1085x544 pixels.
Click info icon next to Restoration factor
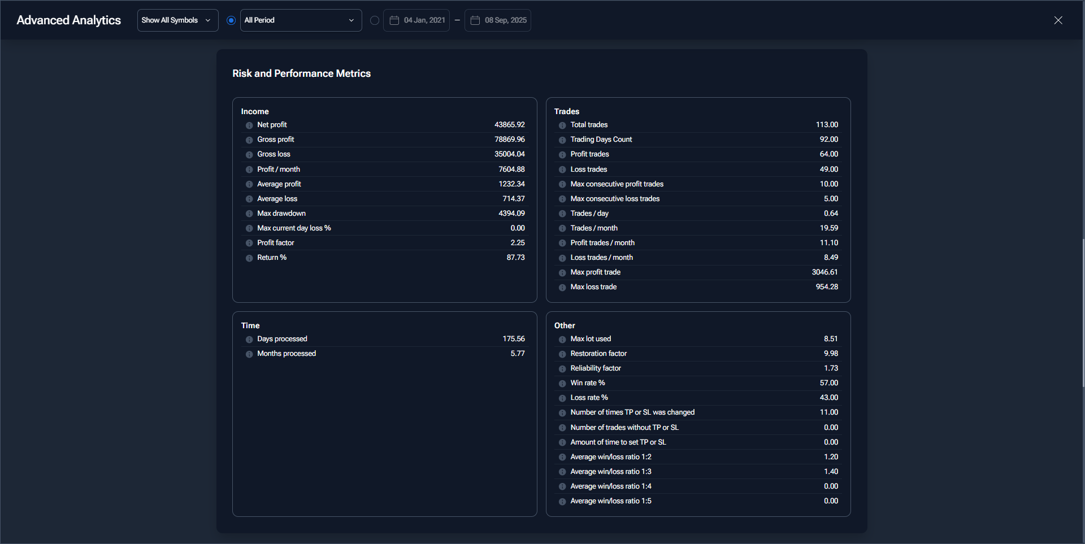point(562,354)
